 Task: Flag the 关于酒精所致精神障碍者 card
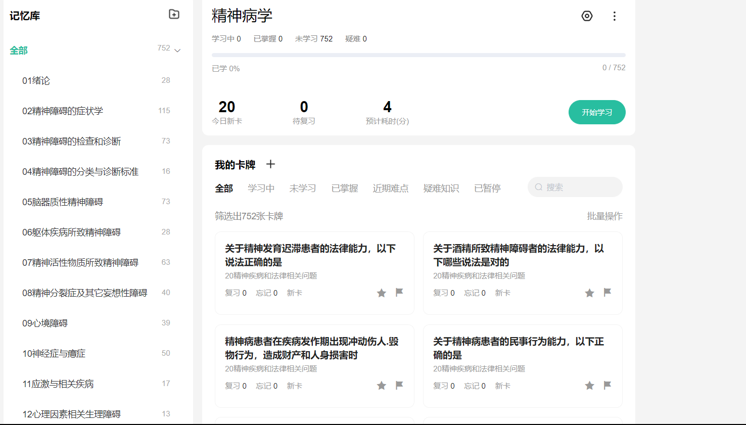pos(608,292)
